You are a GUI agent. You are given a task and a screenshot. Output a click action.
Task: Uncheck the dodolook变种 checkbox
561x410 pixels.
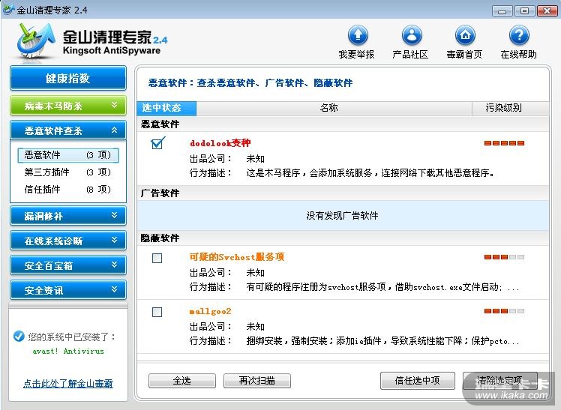click(157, 143)
